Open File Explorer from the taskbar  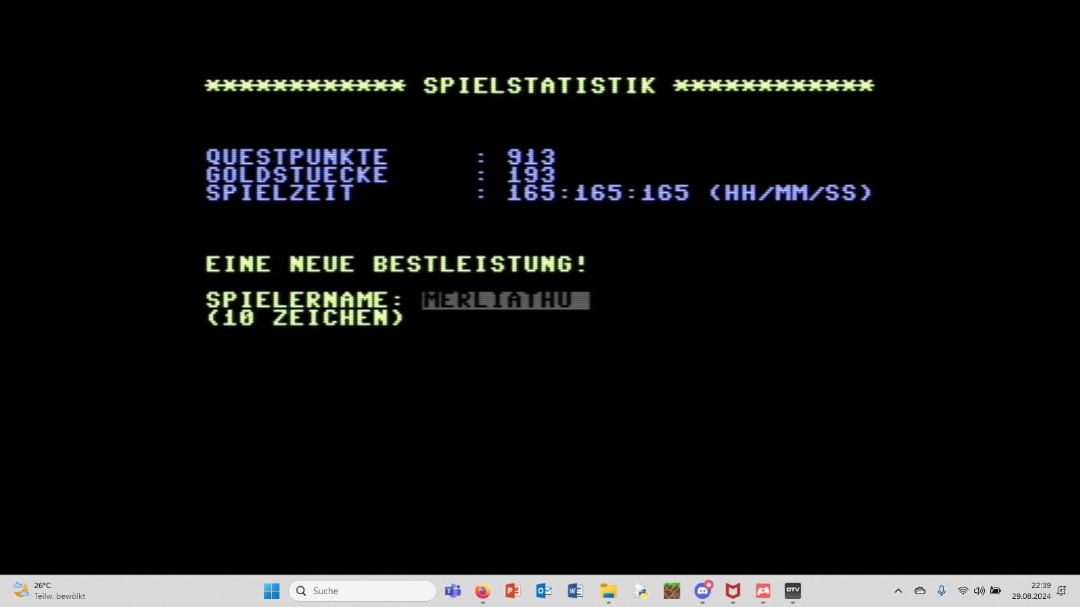tap(608, 591)
